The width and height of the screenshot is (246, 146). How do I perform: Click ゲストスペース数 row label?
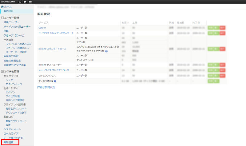tap(85, 60)
